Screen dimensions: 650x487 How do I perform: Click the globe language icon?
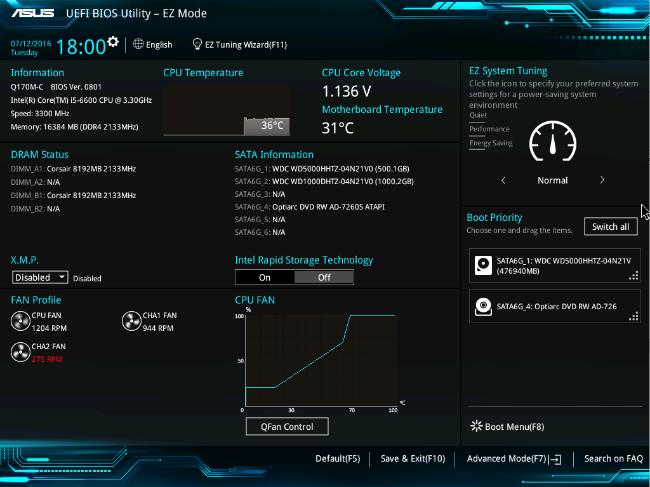(x=138, y=44)
